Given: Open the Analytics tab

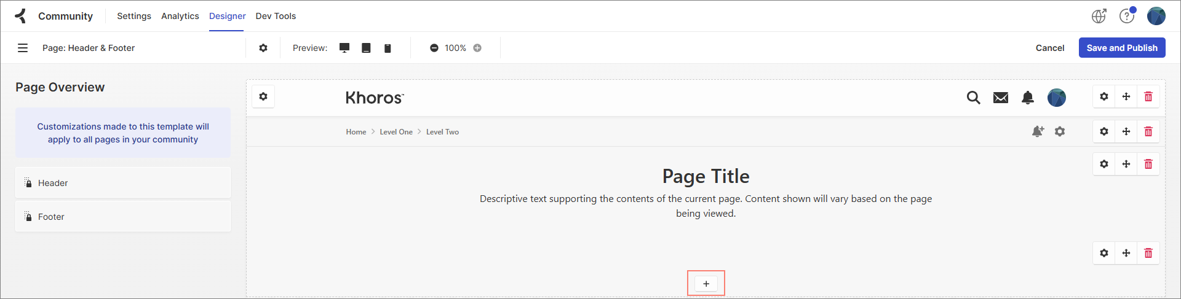Looking at the screenshot, I should click(x=180, y=16).
